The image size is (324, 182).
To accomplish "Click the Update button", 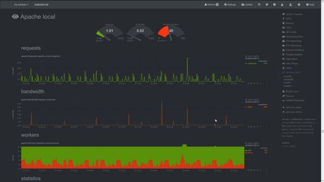I will pyautogui.click(x=247, y=5).
